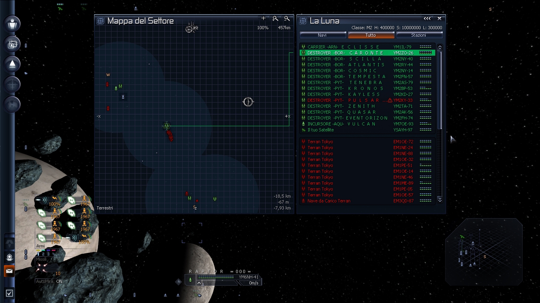This screenshot has height=303, width=540.
Task: Select Terran Tokyo EM1ME-89 row
Action: point(367,183)
